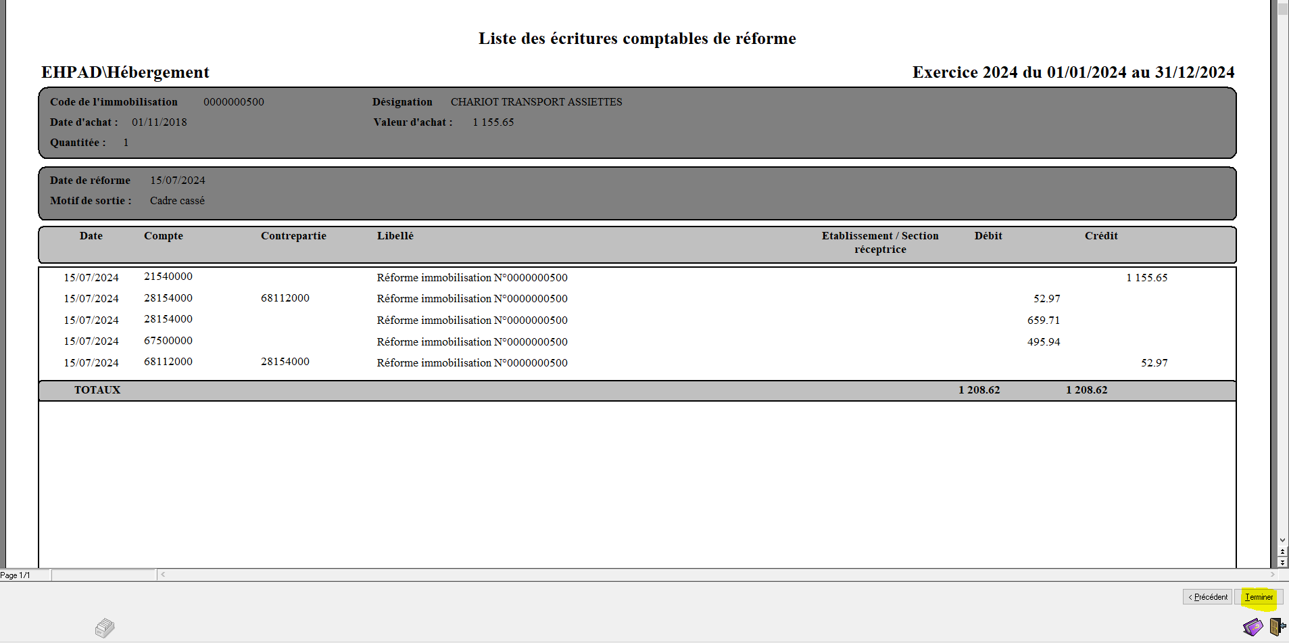The width and height of the screenshot is (1289, 643).
Task: Click the TOTAUX row label
Action: 97,390
